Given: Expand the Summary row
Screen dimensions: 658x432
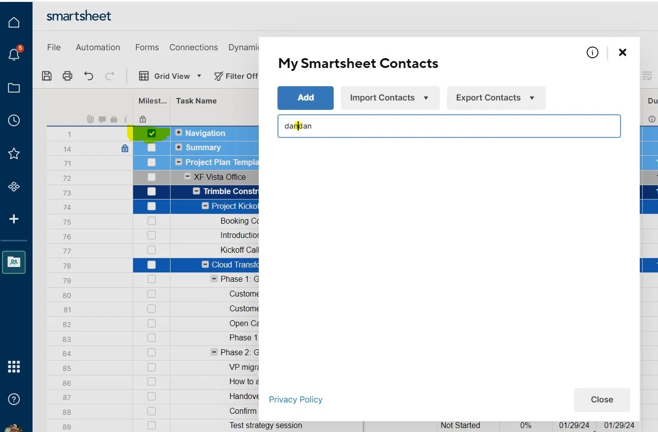Looking at the screenshot, I should pyautogui.click(x=179, y=147).
